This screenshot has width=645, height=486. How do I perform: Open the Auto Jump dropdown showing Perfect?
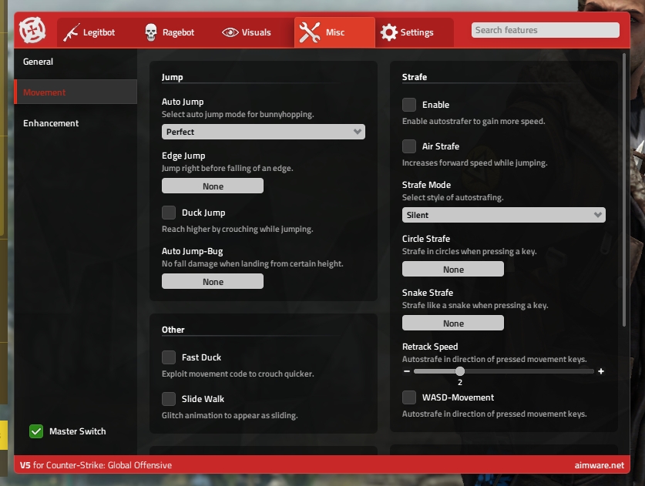(x=263, y=132)
